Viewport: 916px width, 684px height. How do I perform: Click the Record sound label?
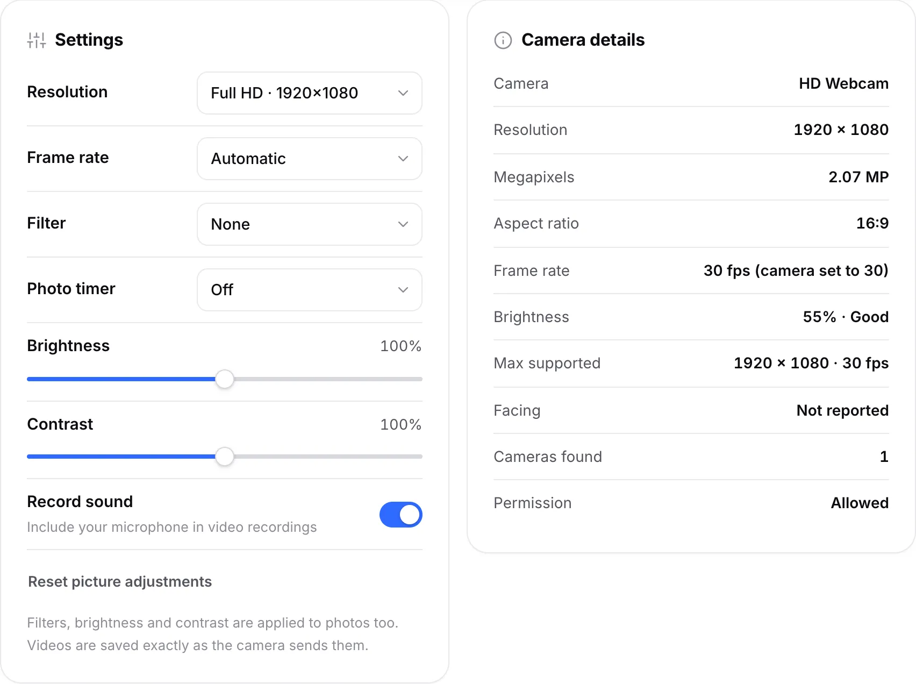(x=80, y=502)
